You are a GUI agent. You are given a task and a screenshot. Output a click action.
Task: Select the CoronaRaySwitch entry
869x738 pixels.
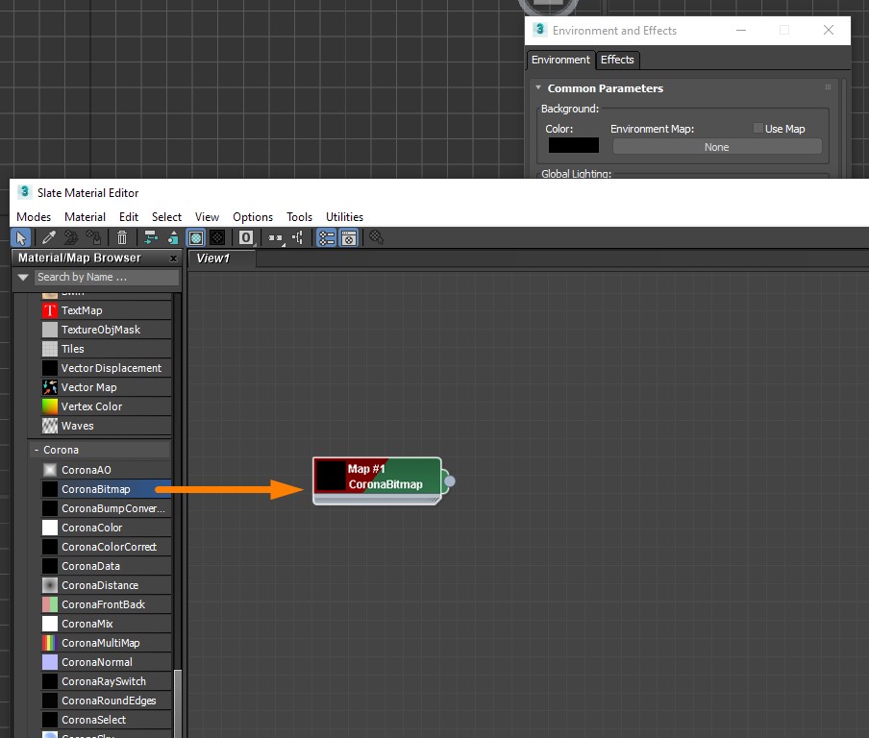tap(106, 681)
